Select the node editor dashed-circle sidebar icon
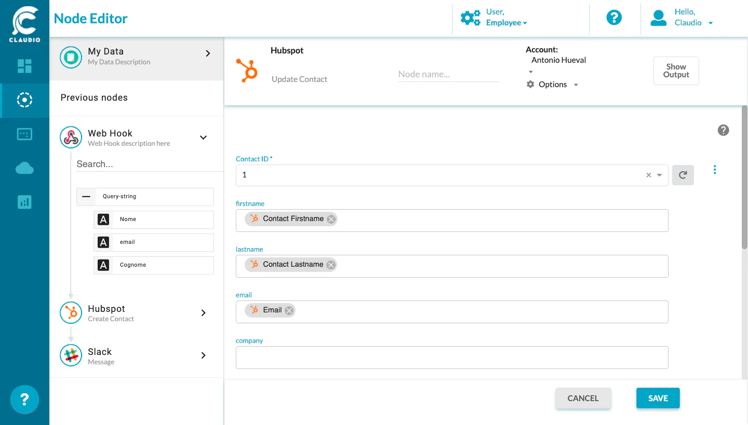This screenshot has width=748, height=425. click(x=24, y=100)
